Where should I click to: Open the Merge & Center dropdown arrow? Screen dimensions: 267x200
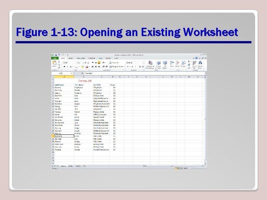point(124,67)
